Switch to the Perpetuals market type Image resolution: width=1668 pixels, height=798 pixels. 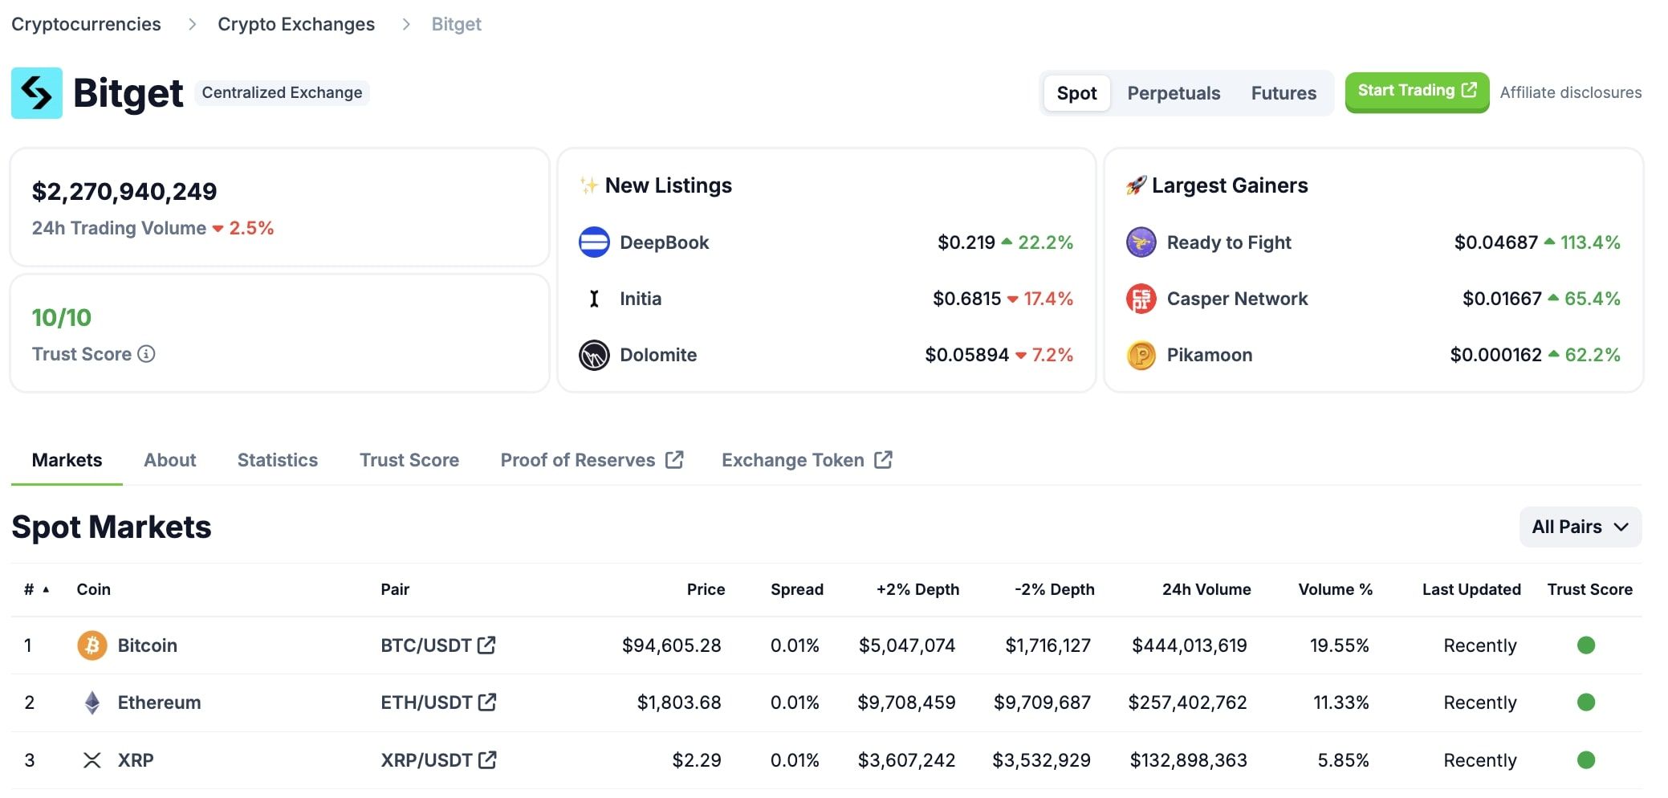(x=1174, y=93)
